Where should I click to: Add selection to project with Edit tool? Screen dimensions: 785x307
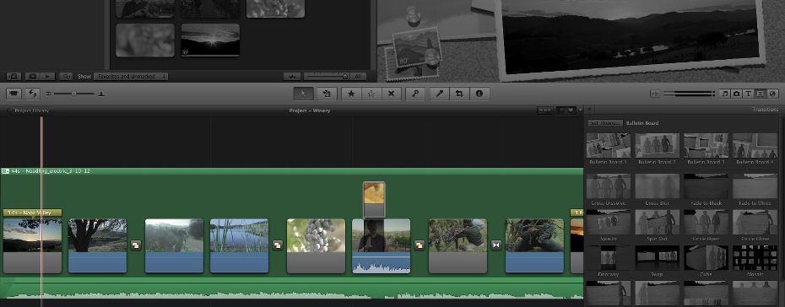pyautogui.click(x=326, y=94)
